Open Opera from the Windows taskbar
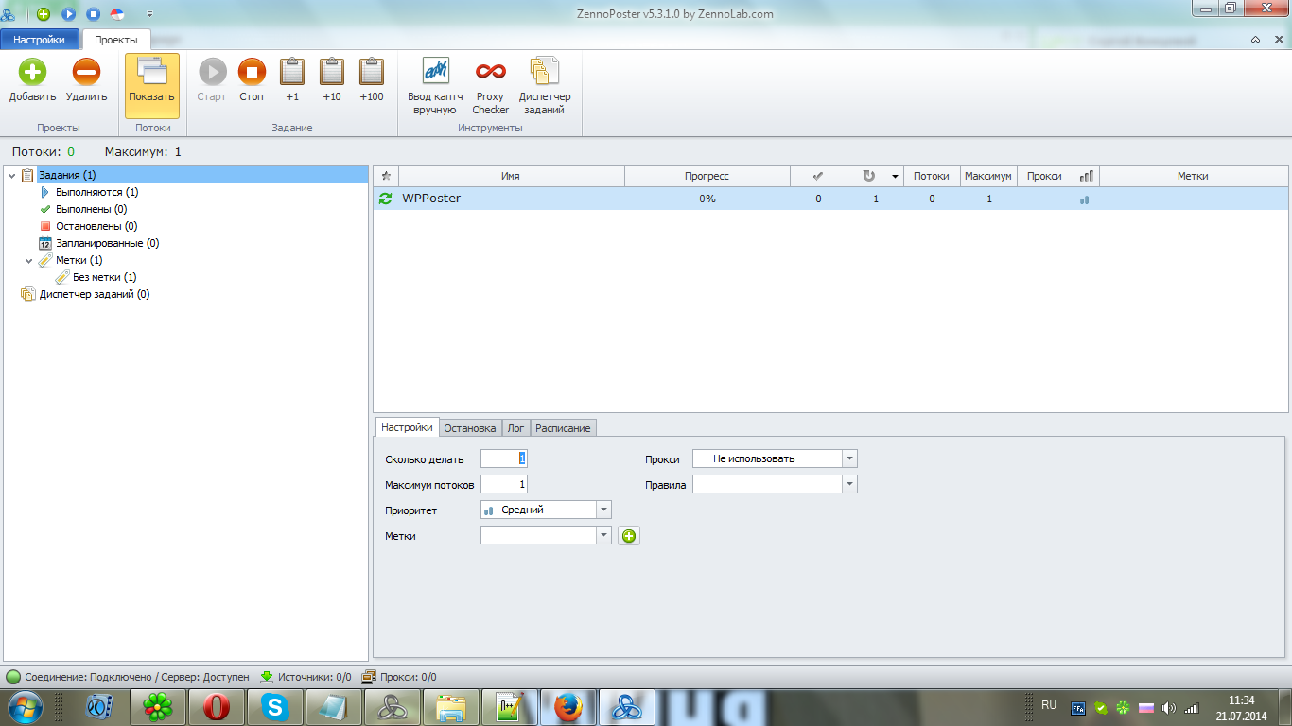This screenshot has width=1292, height=726. [x=217, y=706]
